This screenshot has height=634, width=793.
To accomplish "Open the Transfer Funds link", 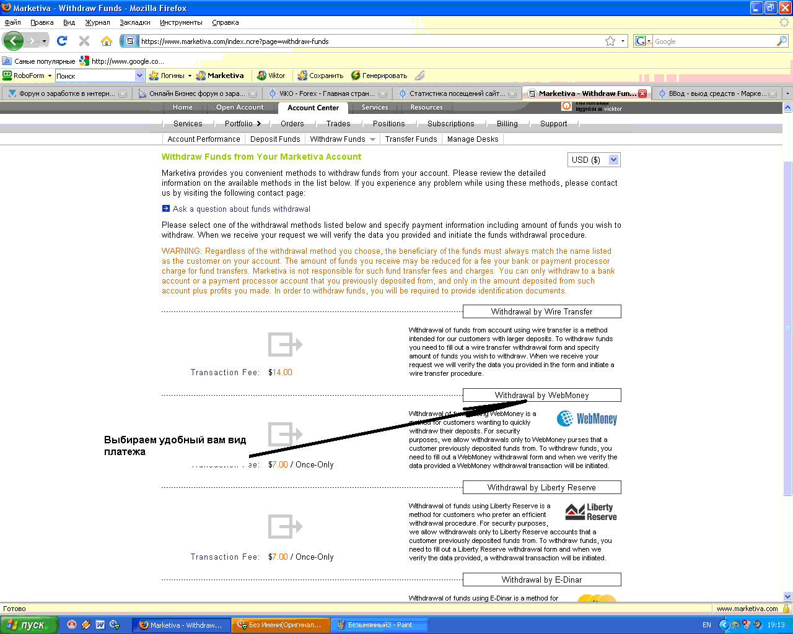I will click(x=411, y=139).
